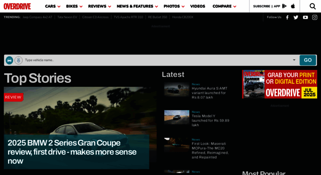Click News tag above Hyundai Aura story
321x175 pixels.
(196, 84)
